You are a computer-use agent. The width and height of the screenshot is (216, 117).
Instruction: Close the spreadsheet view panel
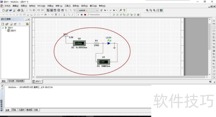coord(2,86)
